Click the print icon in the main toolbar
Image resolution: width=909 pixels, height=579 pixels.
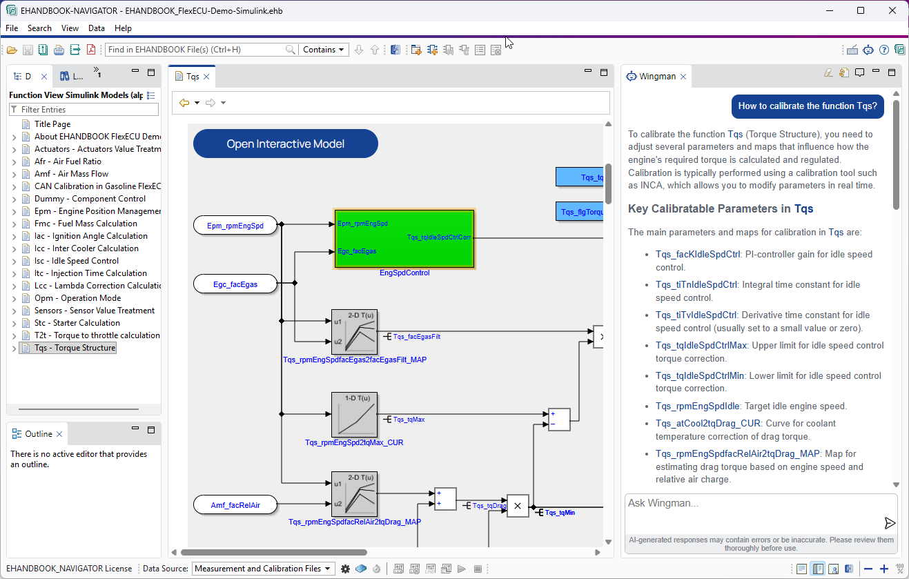[x=59, y=49]
